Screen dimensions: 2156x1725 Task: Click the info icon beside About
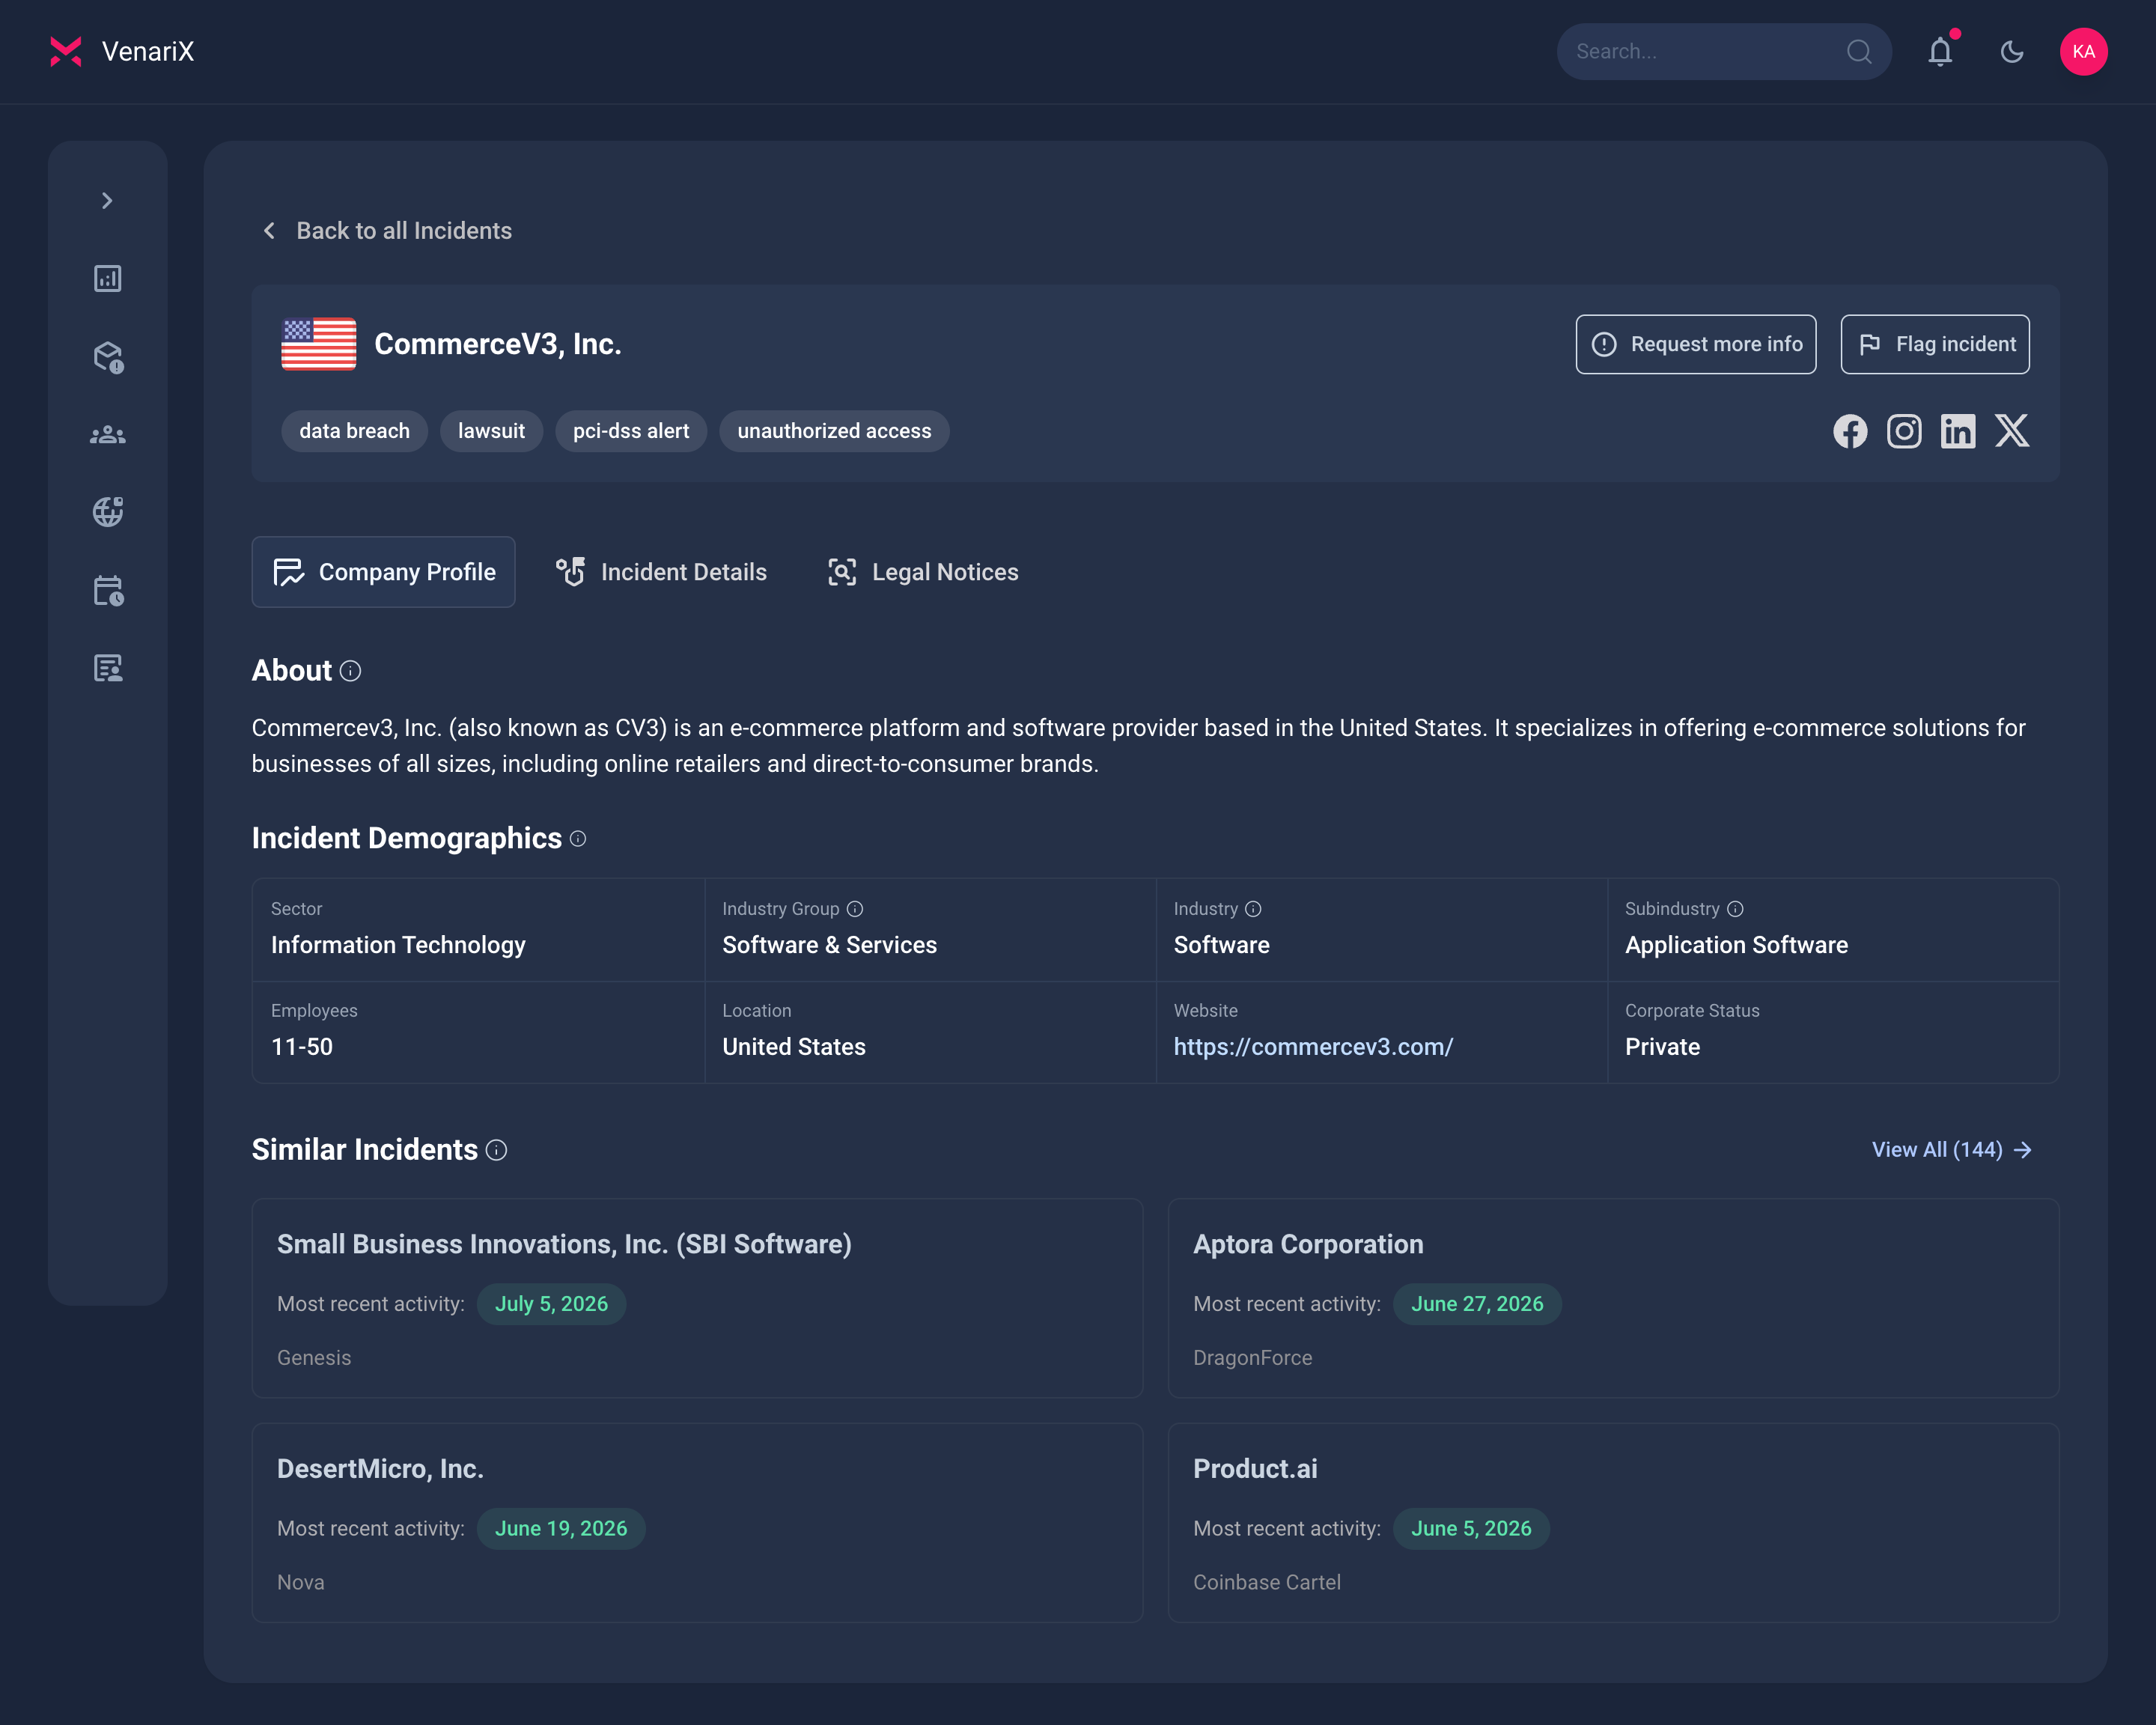pos(350,671)
